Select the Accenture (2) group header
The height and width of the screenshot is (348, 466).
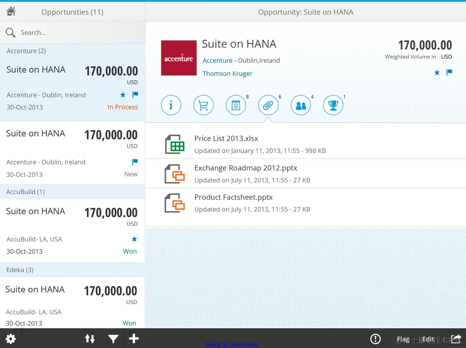point(73,51)
